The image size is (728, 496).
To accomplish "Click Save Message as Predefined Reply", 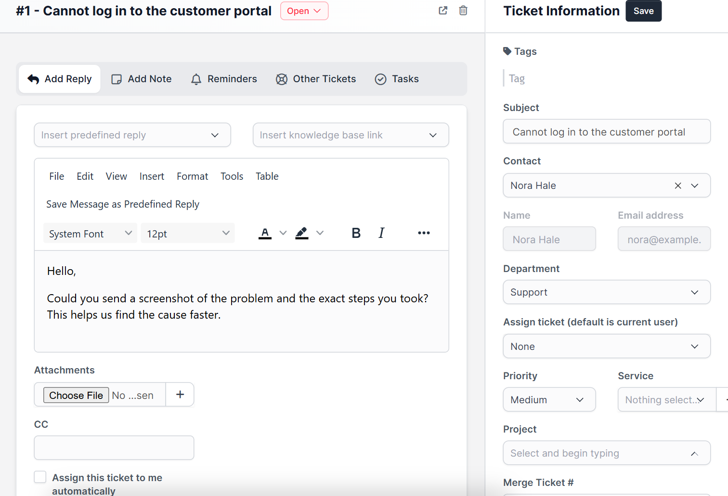I will [x=123, y=204].
